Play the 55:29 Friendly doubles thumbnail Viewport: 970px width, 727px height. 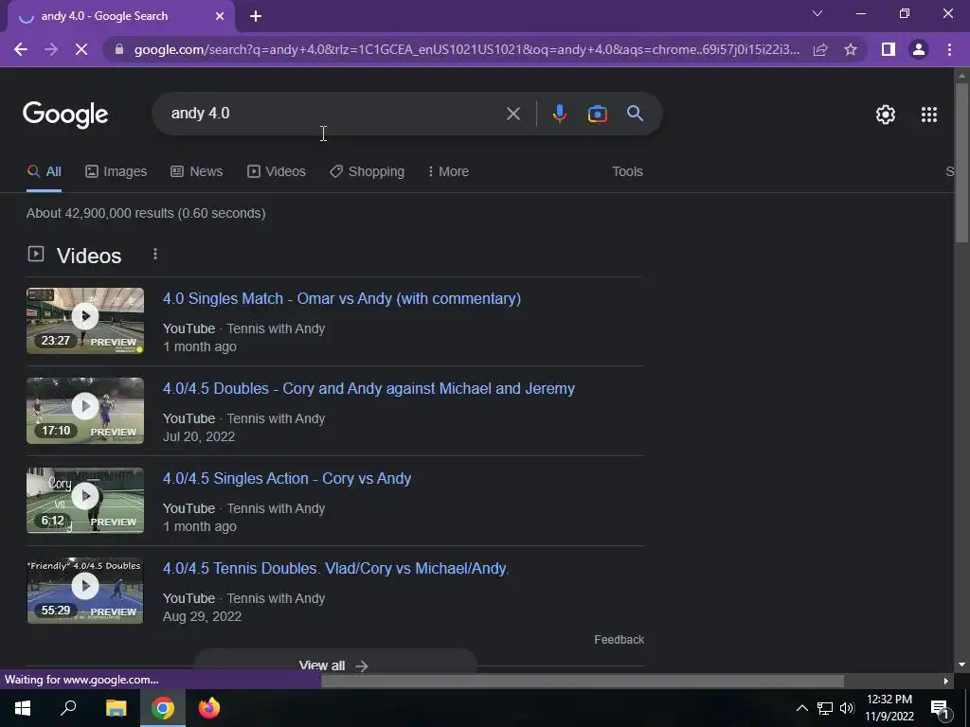pyautogui.click(x=85, y=591)
